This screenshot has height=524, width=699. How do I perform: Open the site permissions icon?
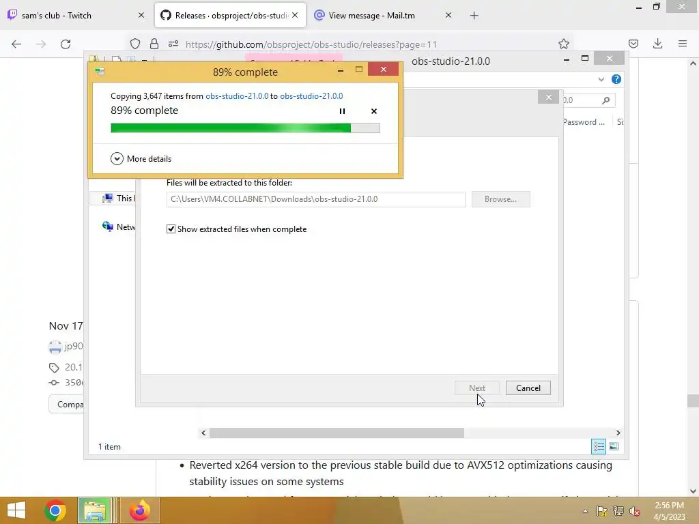173,44
